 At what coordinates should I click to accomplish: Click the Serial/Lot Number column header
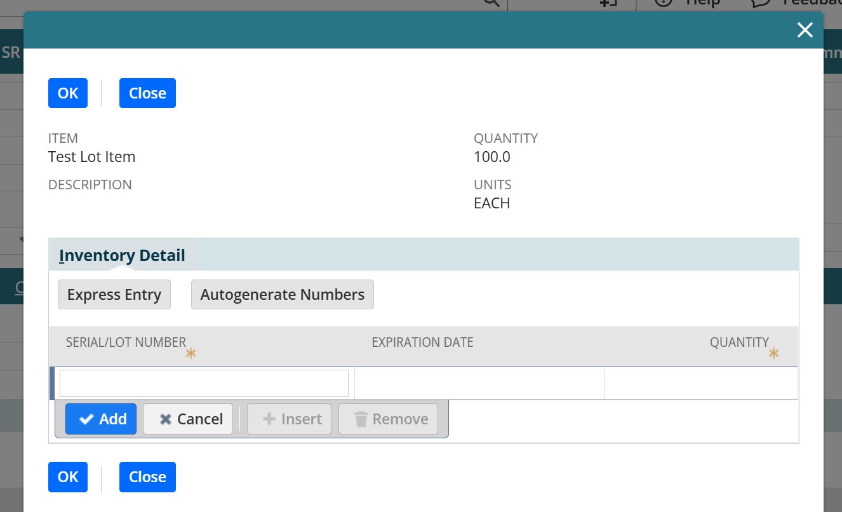click(x=126, y=342)
